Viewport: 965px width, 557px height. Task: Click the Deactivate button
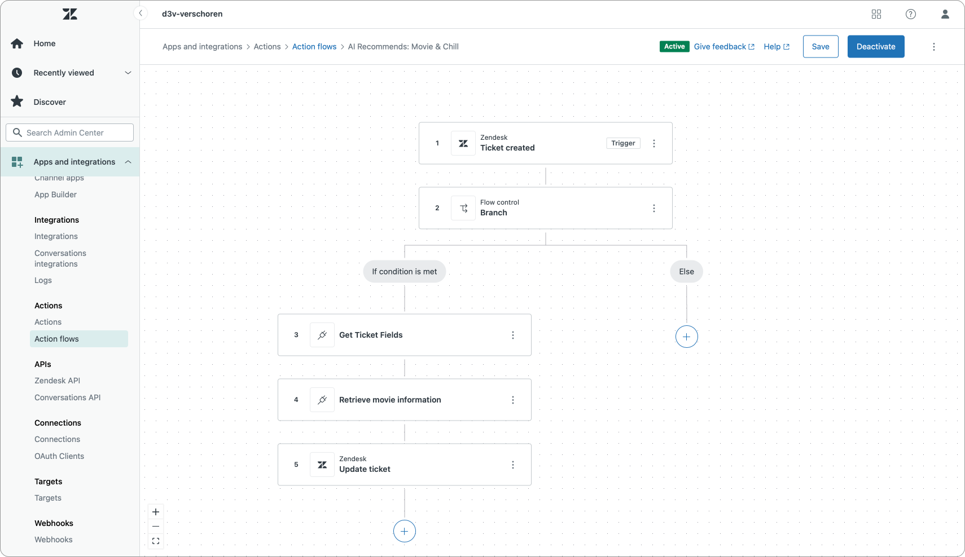876,47
